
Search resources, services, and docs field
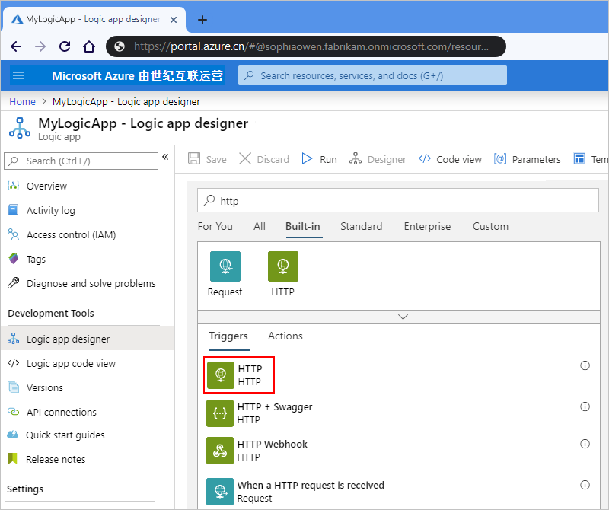tap(372, 75)
